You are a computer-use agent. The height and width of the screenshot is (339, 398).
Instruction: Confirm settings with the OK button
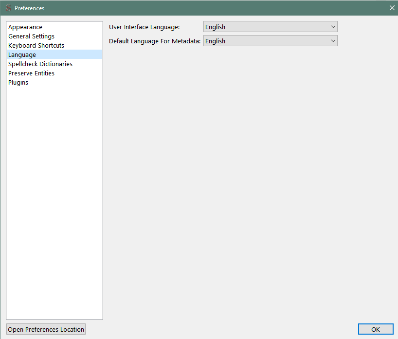[x=375, y=329]
